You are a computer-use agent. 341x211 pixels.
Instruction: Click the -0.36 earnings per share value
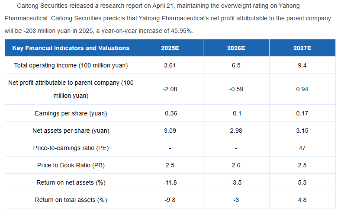coord(170,113)
